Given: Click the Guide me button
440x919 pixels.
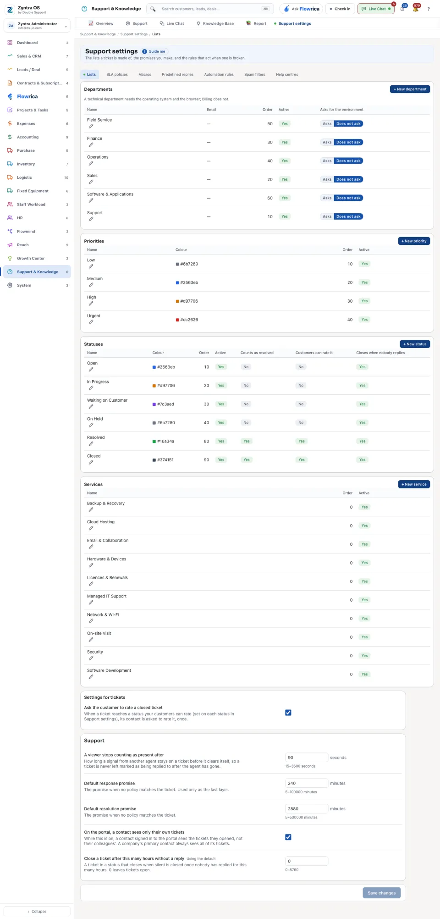Looking at the screenshot, I should click(154, 51).
